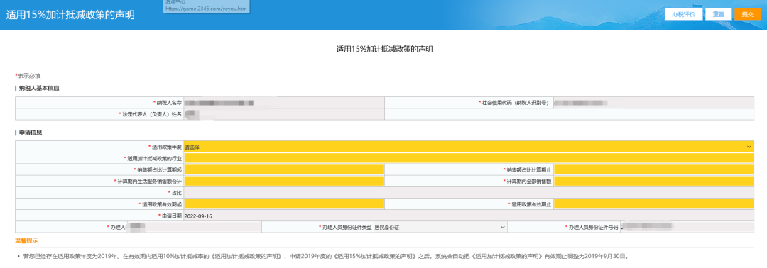Image resolution: width=767 pixels, height=268 pixels.
Task: Open the 办税评价 evaluation button
Action: click(683, 14)
